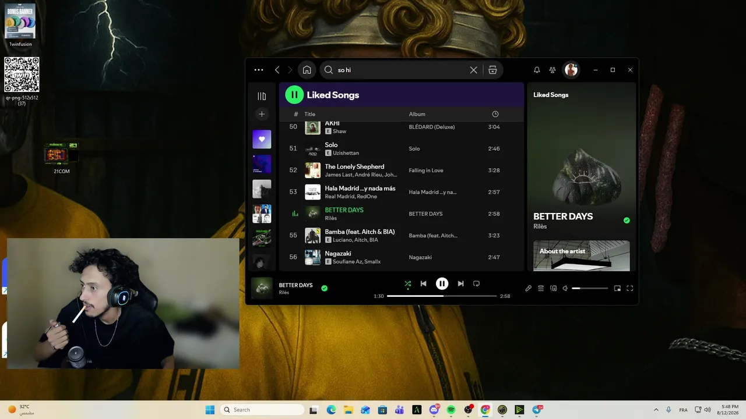Seek using the playback progress bar

(x=442, y=296)
